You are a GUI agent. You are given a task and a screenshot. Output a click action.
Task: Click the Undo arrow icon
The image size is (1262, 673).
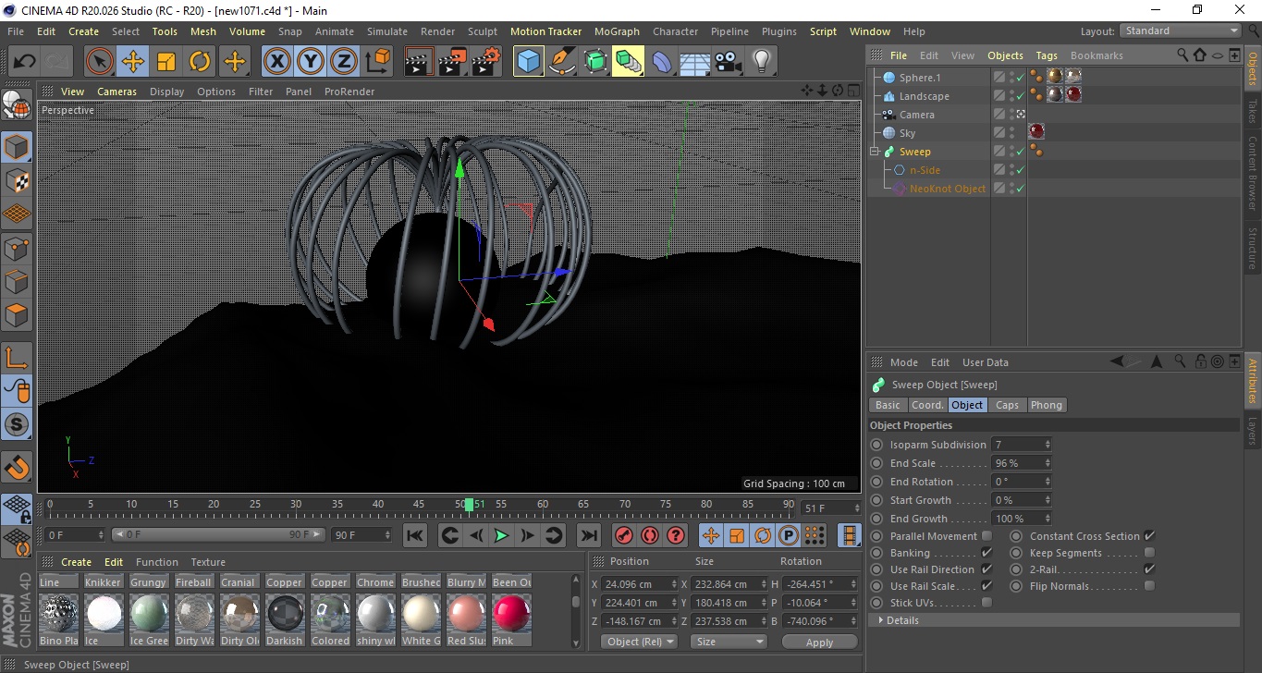coord(25,62)
